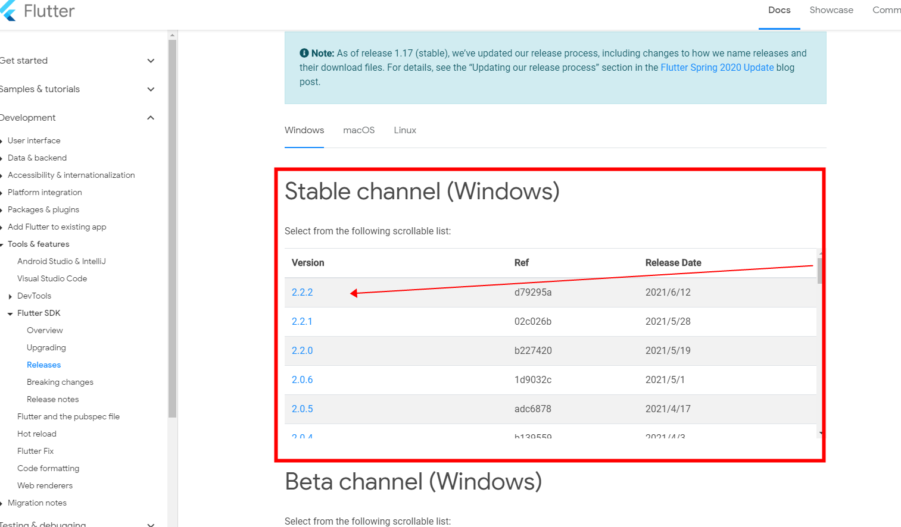
Task: Click the Version column header
Action: tap(308, 263)
